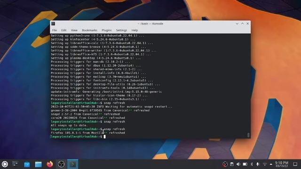Open the Bluetooth tray icon
The image size is (301, 169).
point(252,164)
